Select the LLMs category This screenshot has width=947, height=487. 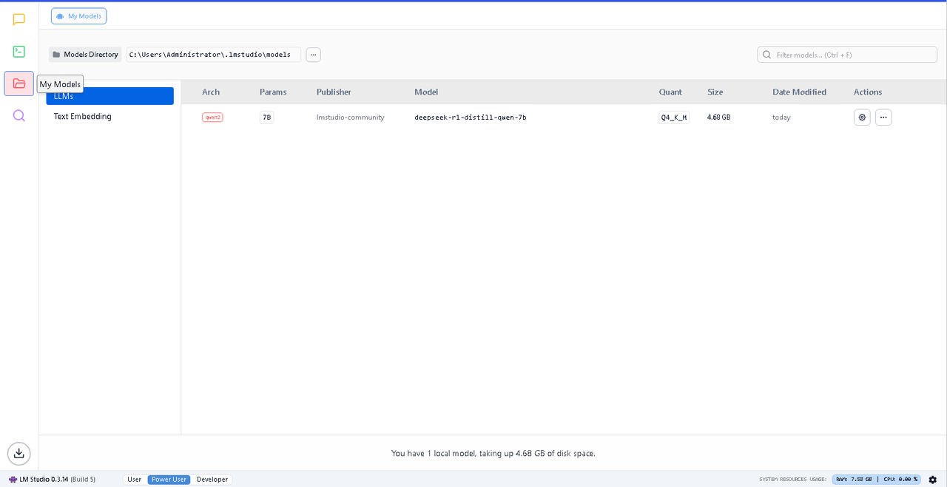(x=109, y=96)
